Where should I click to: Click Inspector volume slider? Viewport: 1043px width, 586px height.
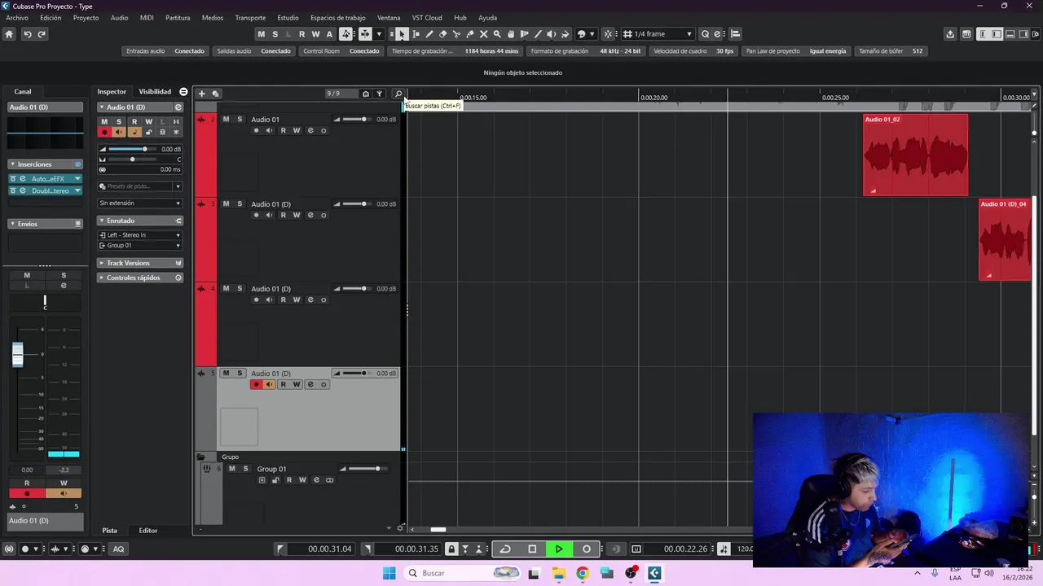[131, 149]
